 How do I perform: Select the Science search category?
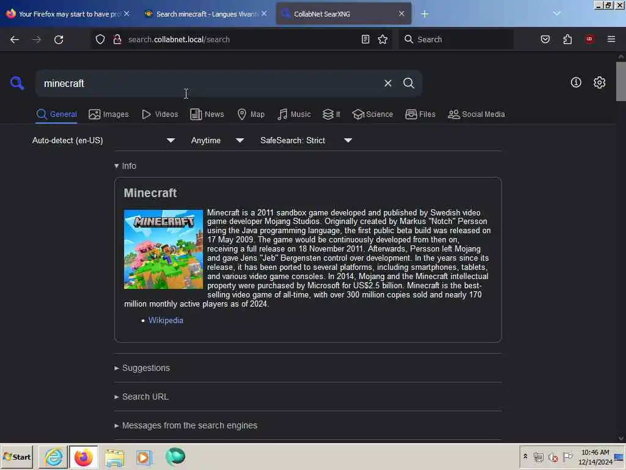point(372,114)
